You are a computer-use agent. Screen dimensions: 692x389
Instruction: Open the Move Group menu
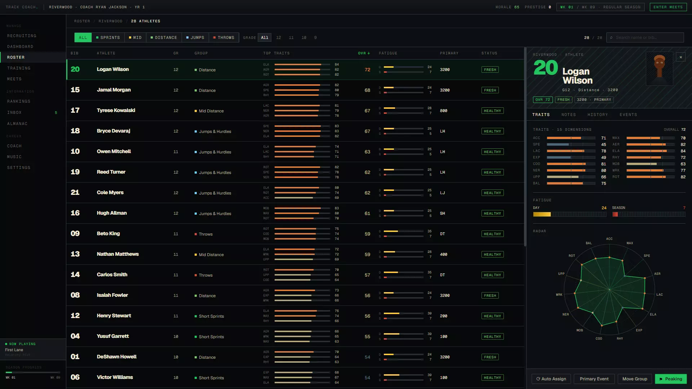(x=635, y=379)
